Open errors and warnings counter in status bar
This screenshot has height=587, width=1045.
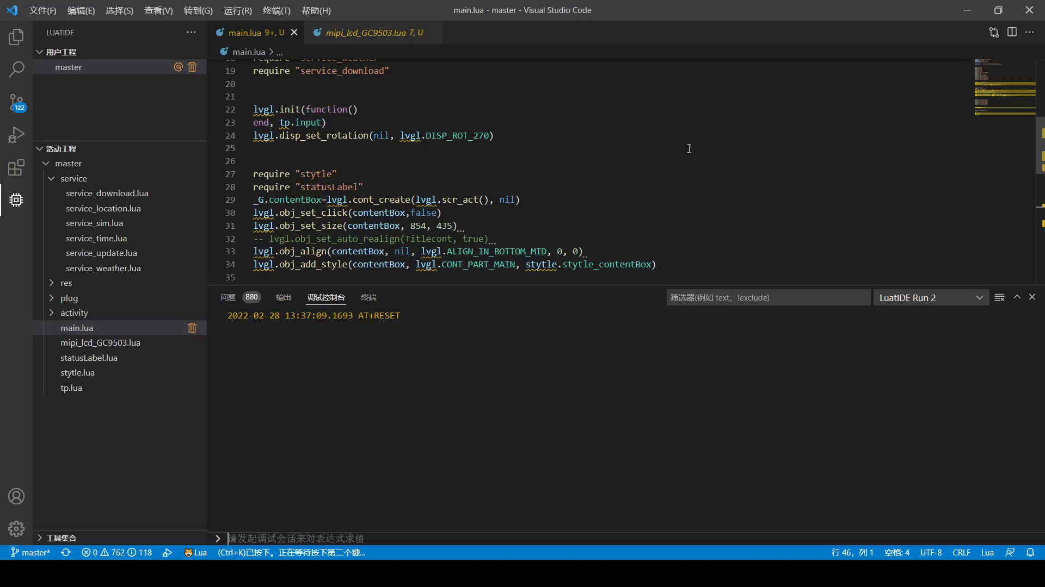[116, 552]
